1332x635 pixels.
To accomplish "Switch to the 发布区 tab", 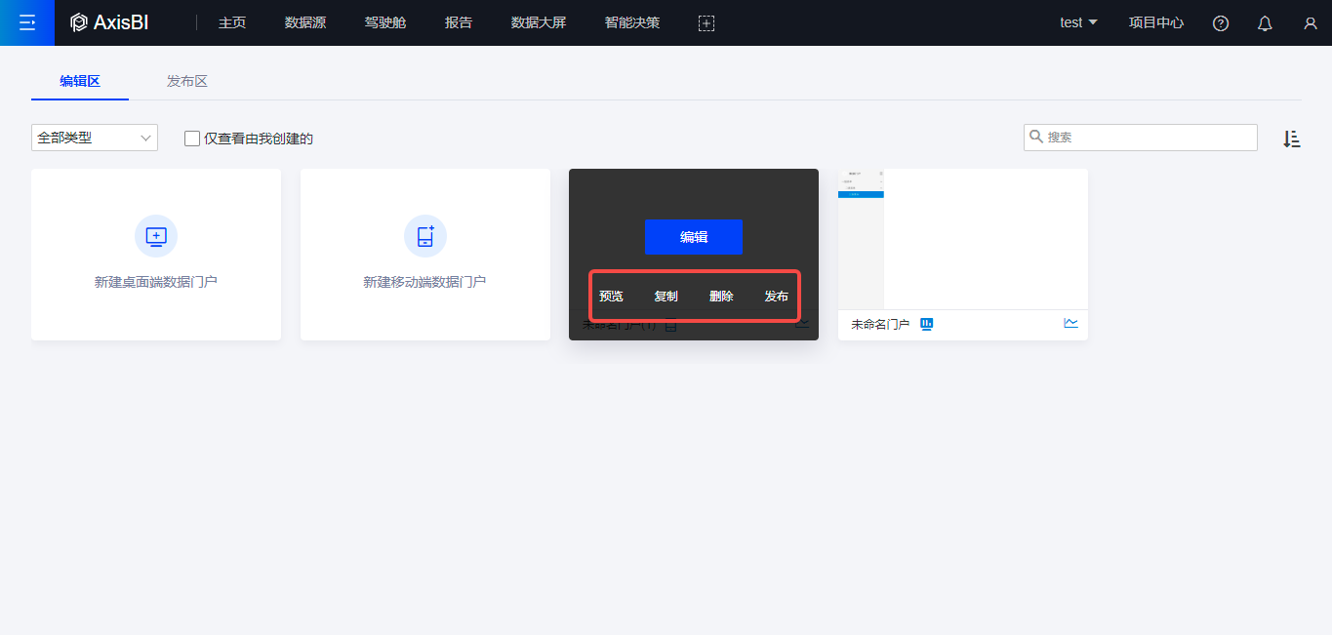I will tap(187, 81).
